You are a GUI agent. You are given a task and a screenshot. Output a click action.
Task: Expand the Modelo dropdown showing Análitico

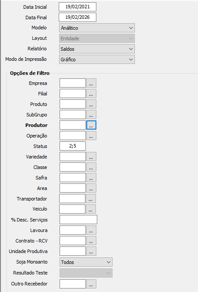pyautogui.click(x=97, y=28)
